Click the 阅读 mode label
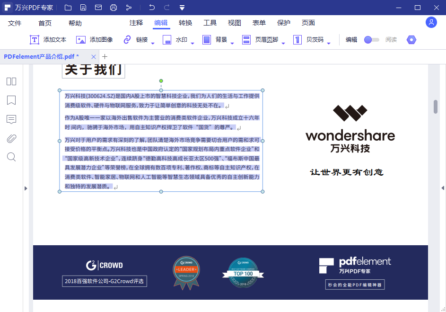446x312 pixels. [391, 40]
